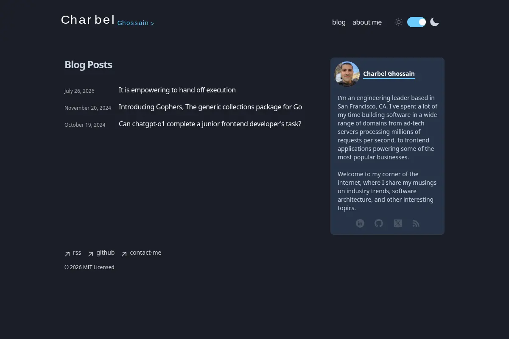Read the chatgpt-o1 junior frontend developer post
This screenshot has width=509, height=339.
click(210, 124)
